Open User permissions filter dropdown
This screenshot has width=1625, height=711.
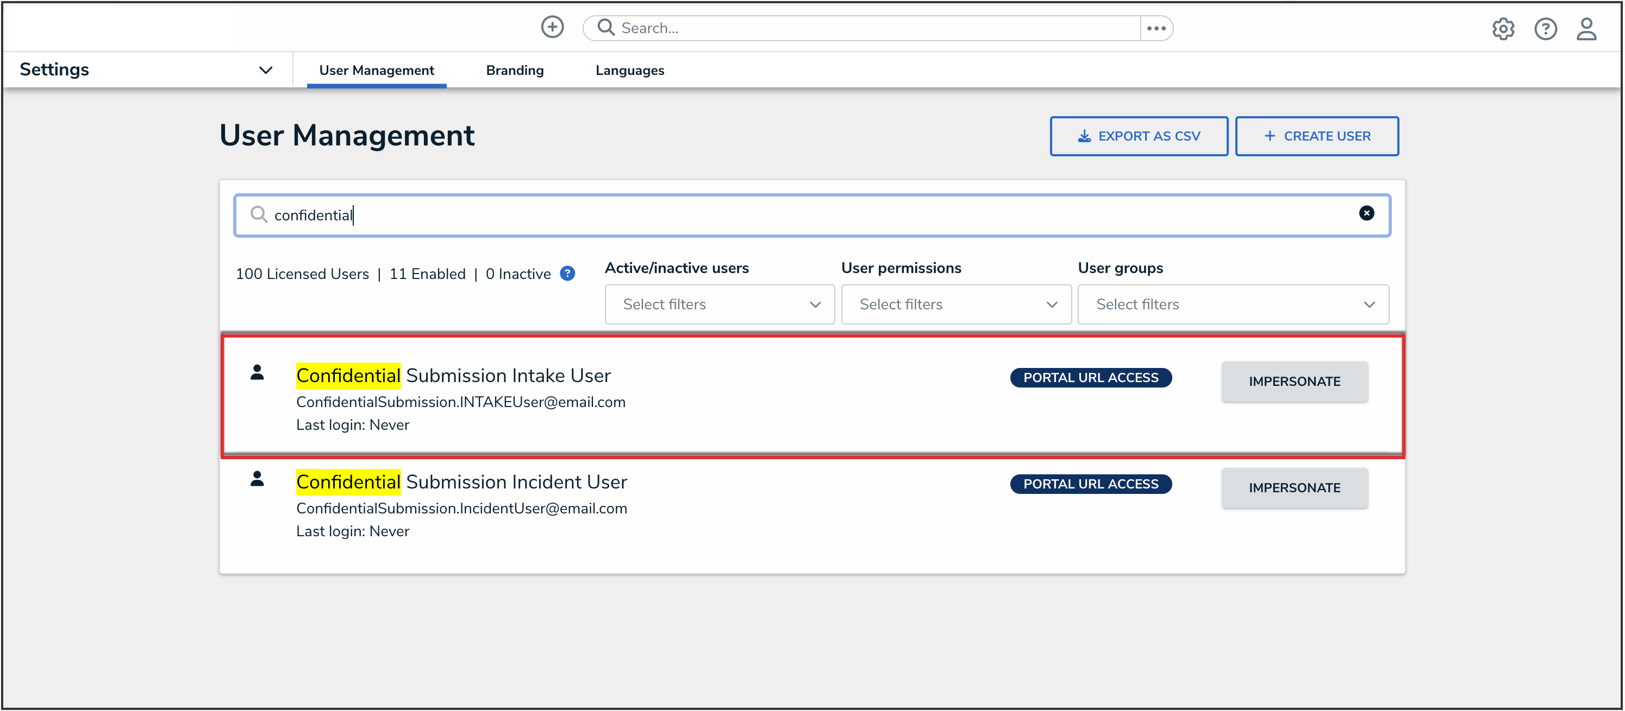pos(955,305)
